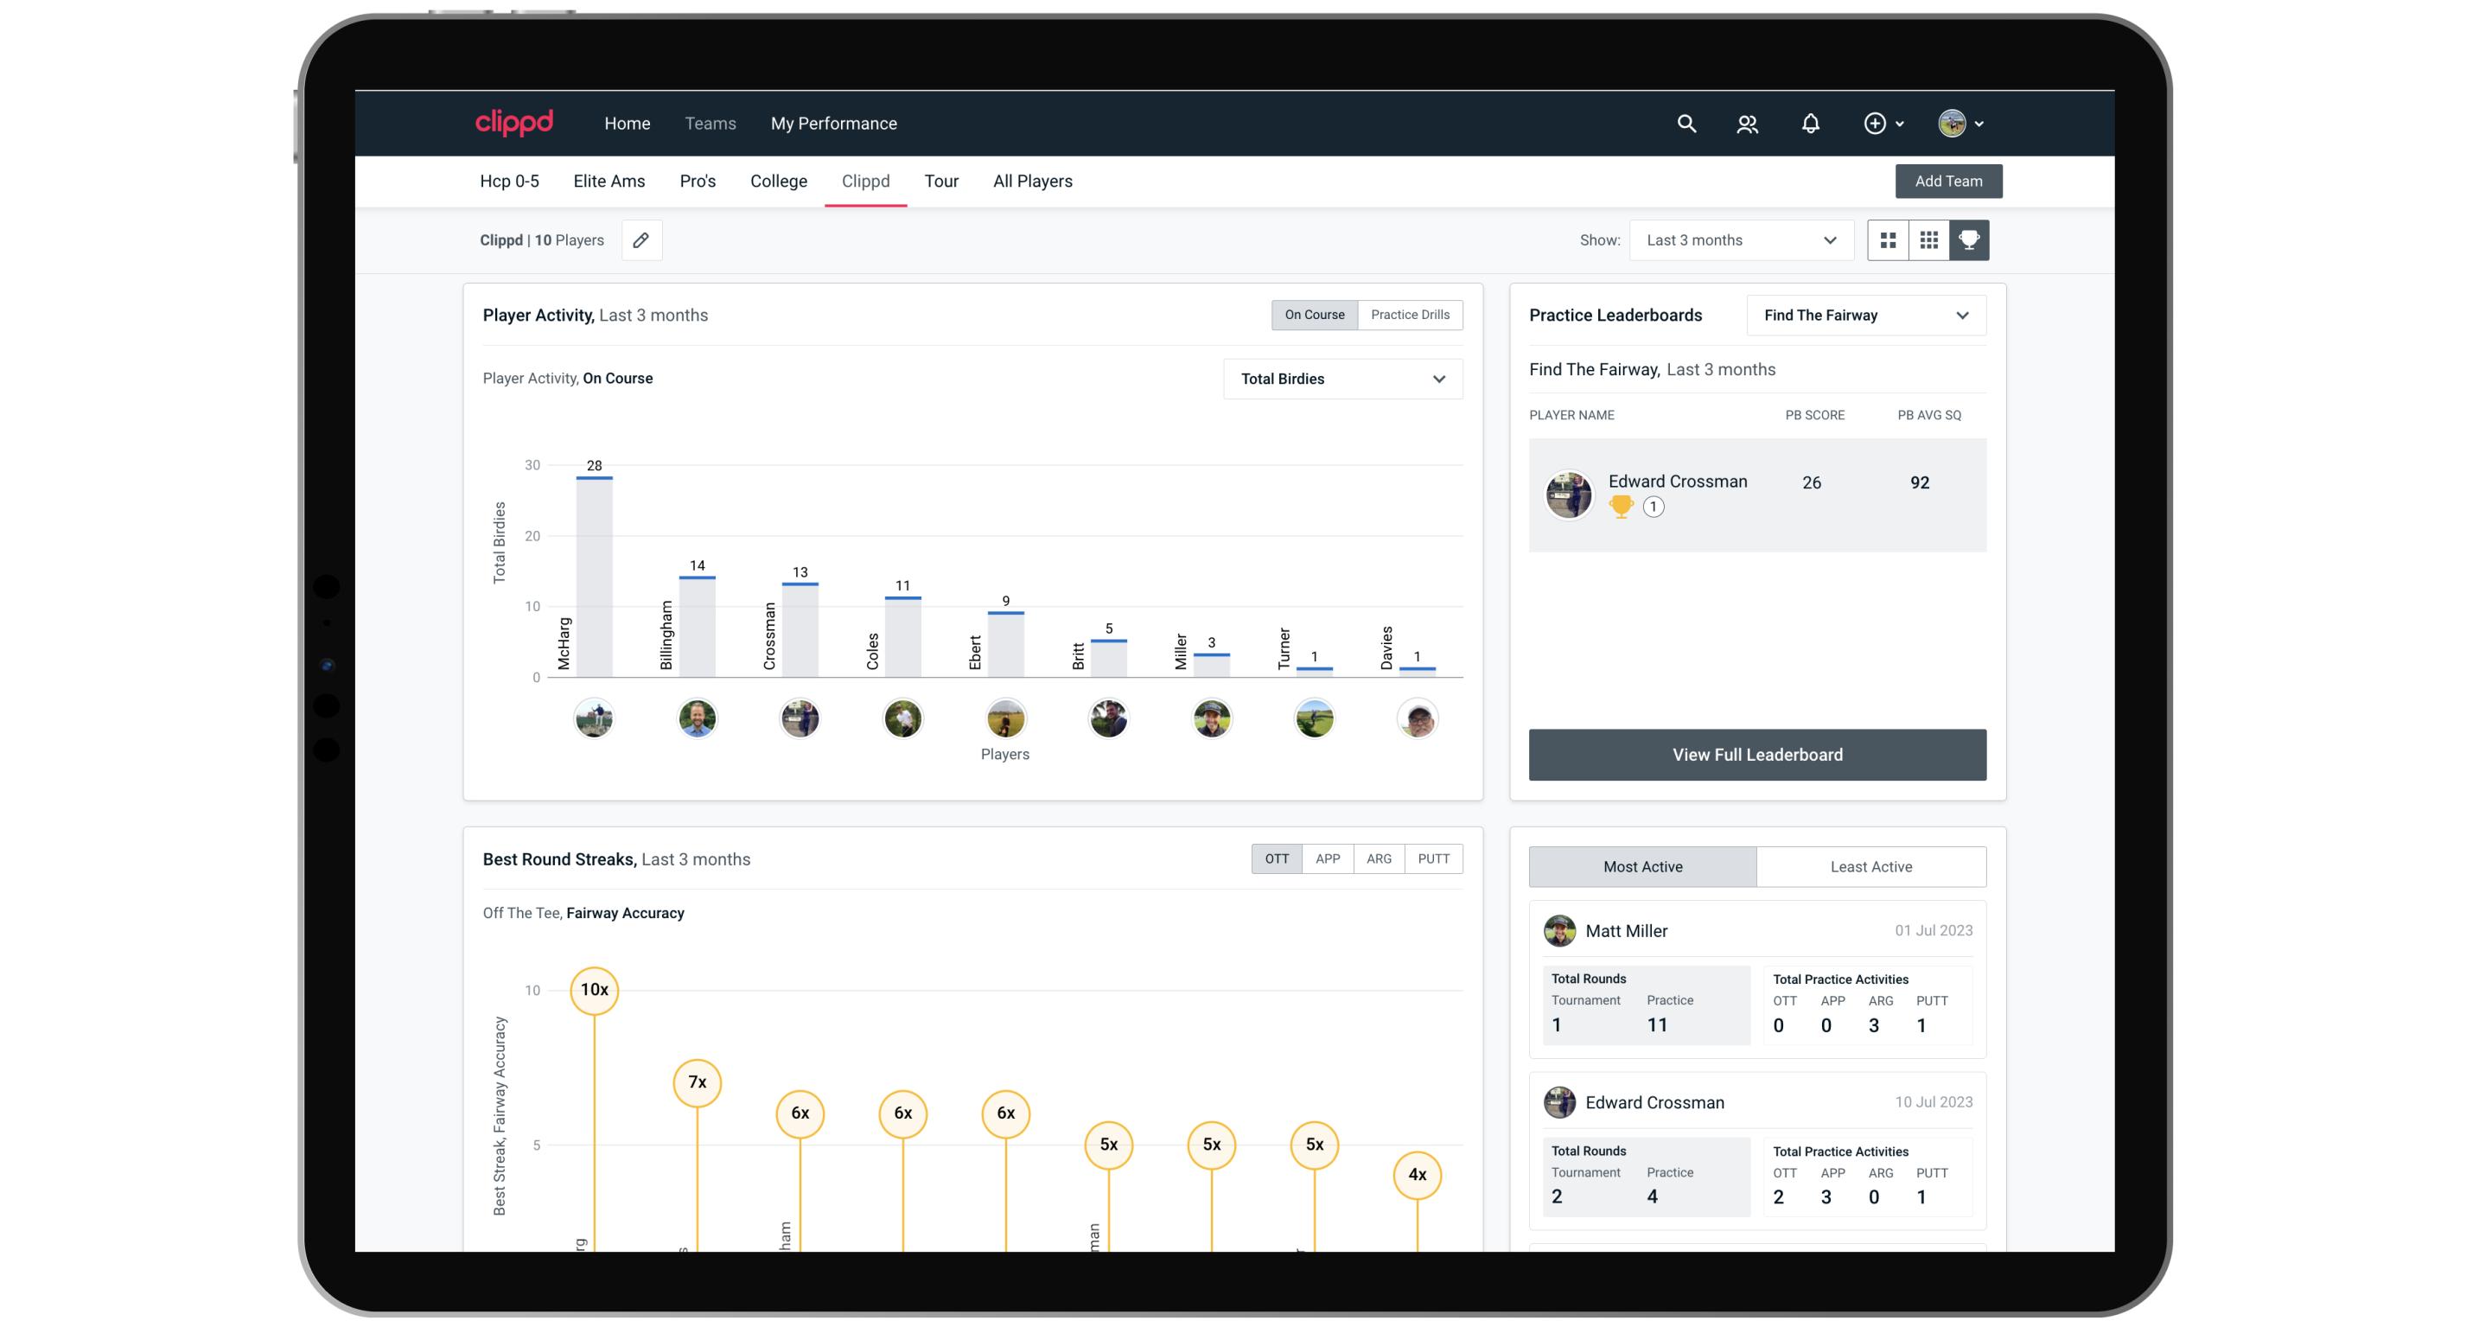Toggle to Practice Drills activity
The height and width of the screenshot is (1327, 2466).
(1409, 315)
